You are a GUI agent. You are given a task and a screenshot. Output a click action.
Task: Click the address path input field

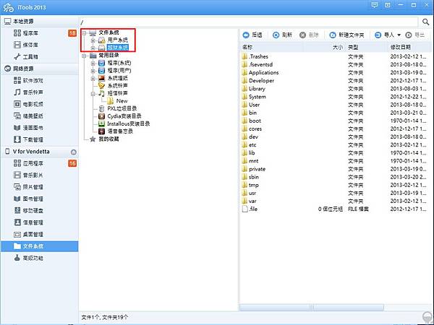tap(249, 22)
